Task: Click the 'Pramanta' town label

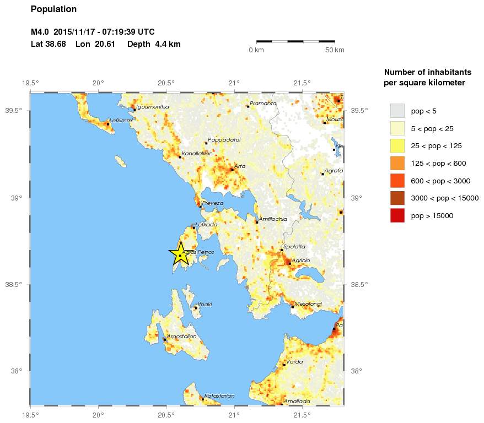Action: coord(263,104)
